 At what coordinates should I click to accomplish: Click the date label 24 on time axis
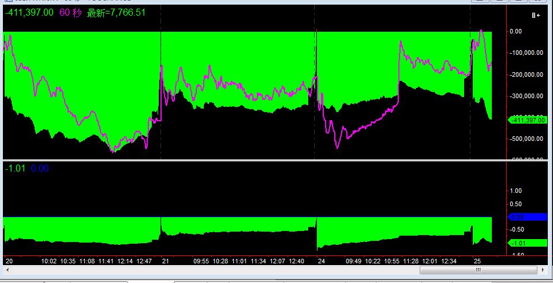322,261
